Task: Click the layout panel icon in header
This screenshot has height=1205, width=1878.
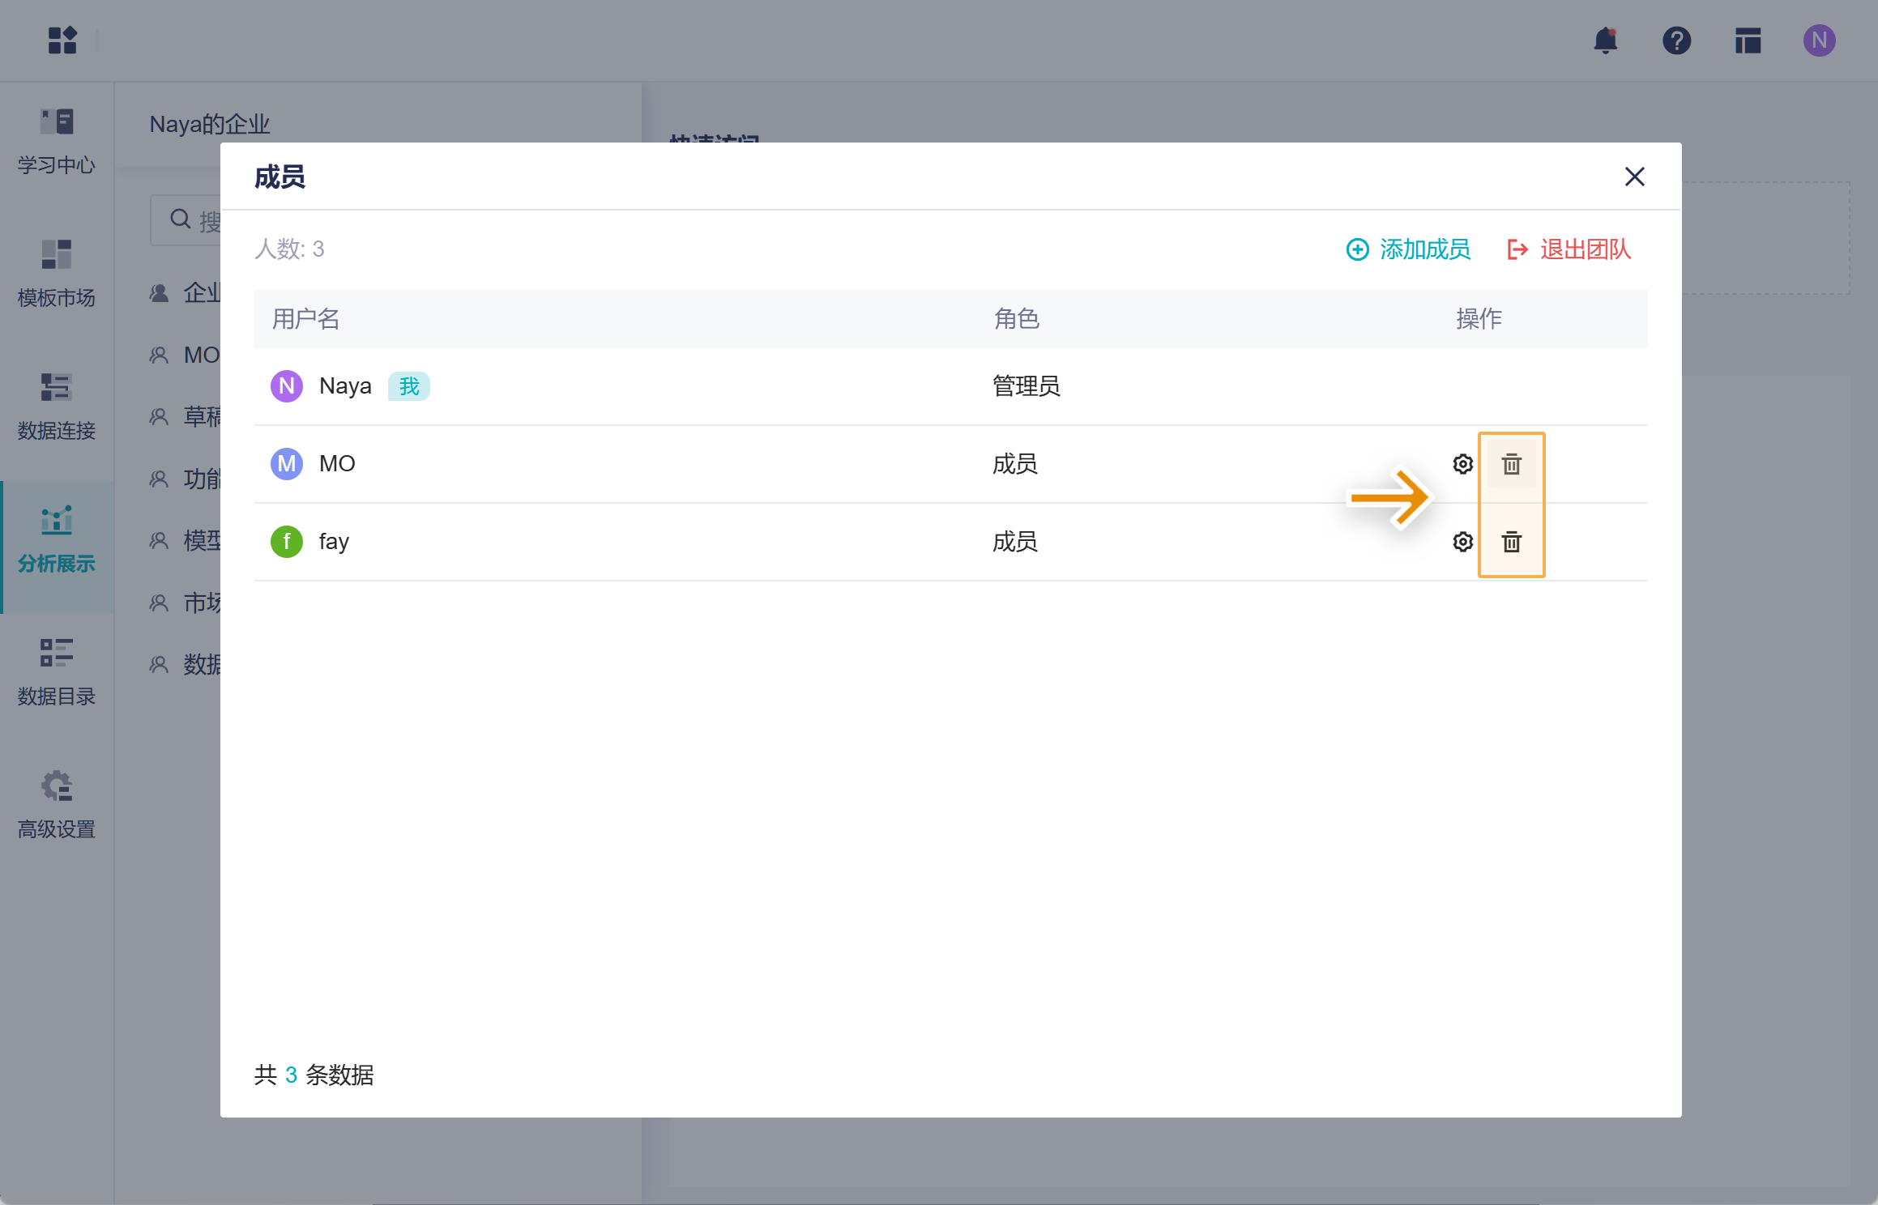Action: pyautogui.click(x=1748, y=40)
